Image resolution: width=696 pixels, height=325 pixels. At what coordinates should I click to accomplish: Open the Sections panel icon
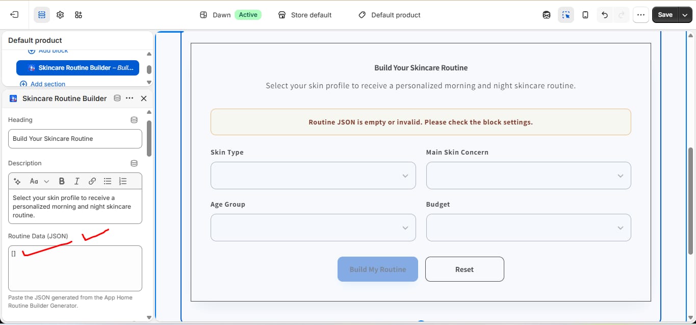[x=42, y=15]
